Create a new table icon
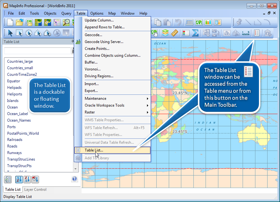Viewport: 280px width, 202px height. pos(10,22)
